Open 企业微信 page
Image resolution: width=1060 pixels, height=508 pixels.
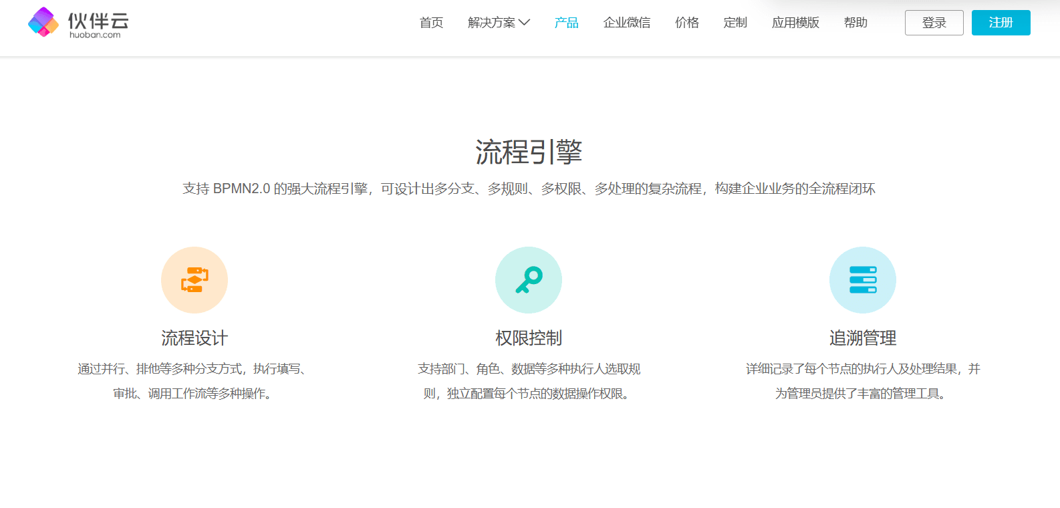[627, 23]
